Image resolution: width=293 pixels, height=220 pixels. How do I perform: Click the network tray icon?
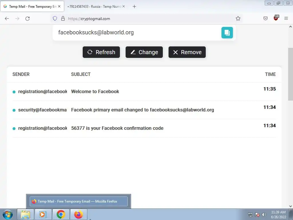click(x=250, y=215)
